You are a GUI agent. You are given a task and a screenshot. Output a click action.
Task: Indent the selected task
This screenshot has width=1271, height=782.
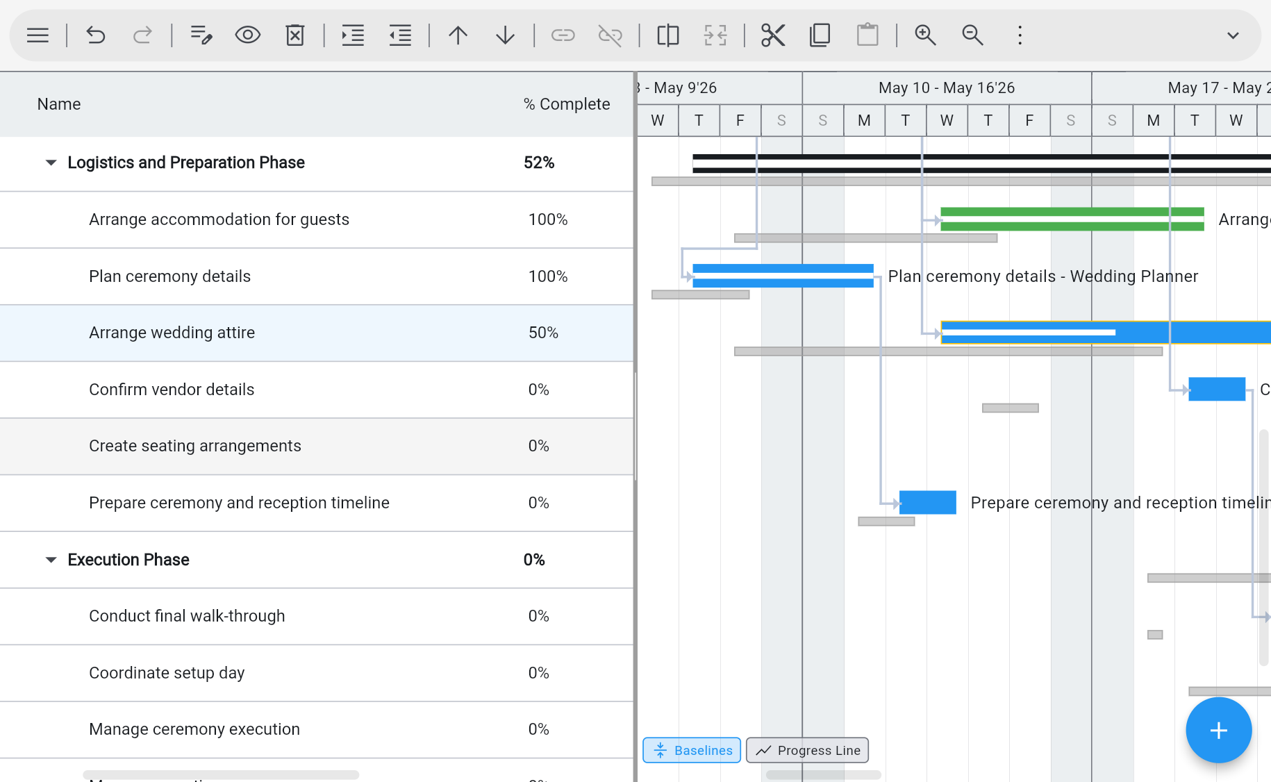click(352, 35)
